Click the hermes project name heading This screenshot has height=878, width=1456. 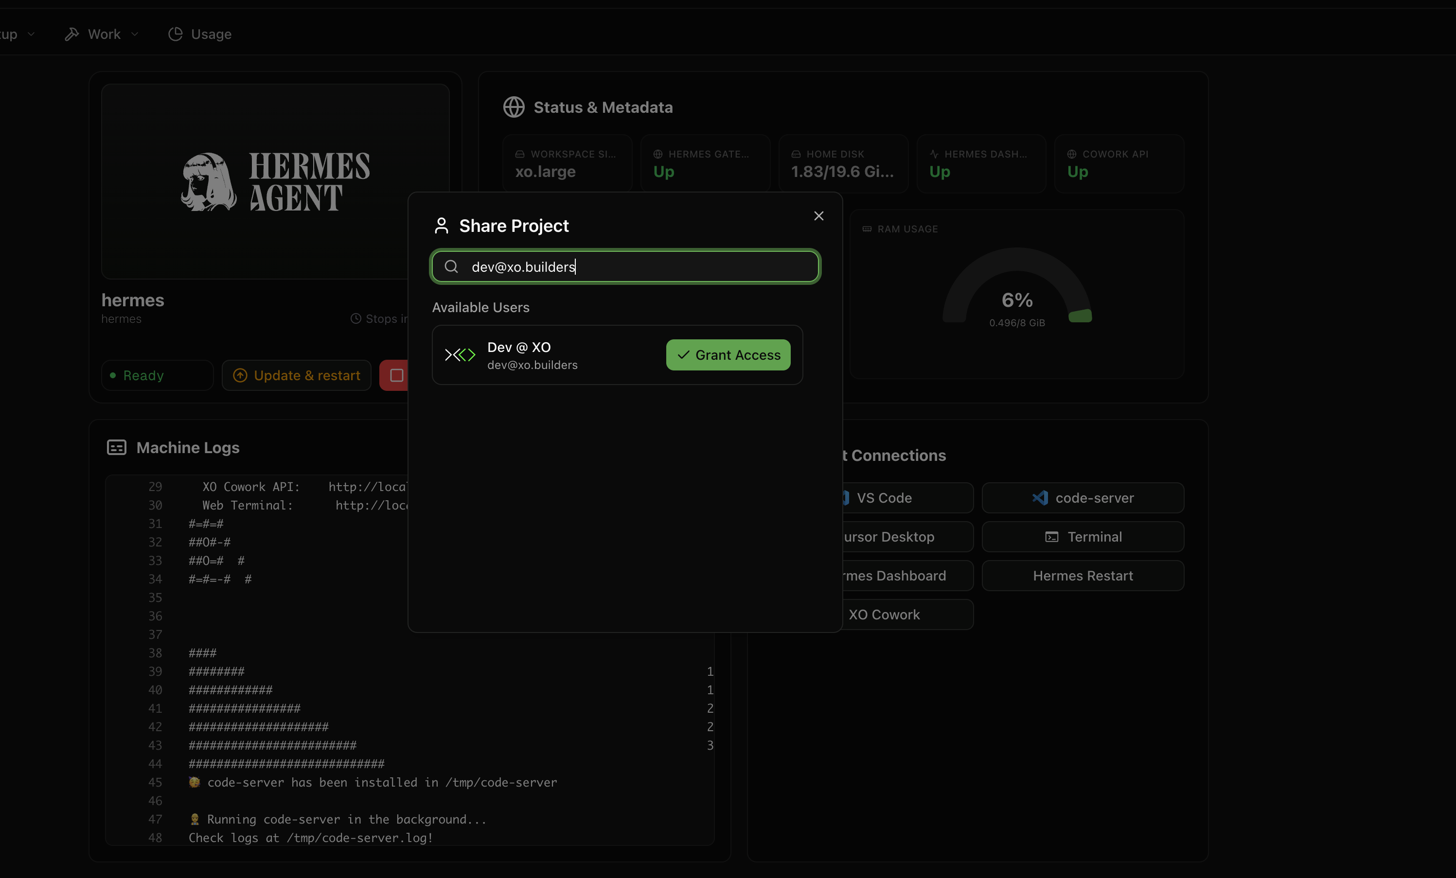(x=133, y=300)
